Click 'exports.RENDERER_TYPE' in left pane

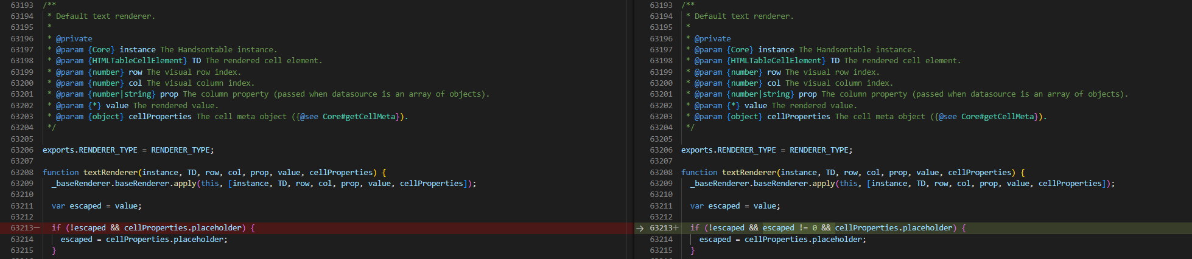(x=90, y=150)
